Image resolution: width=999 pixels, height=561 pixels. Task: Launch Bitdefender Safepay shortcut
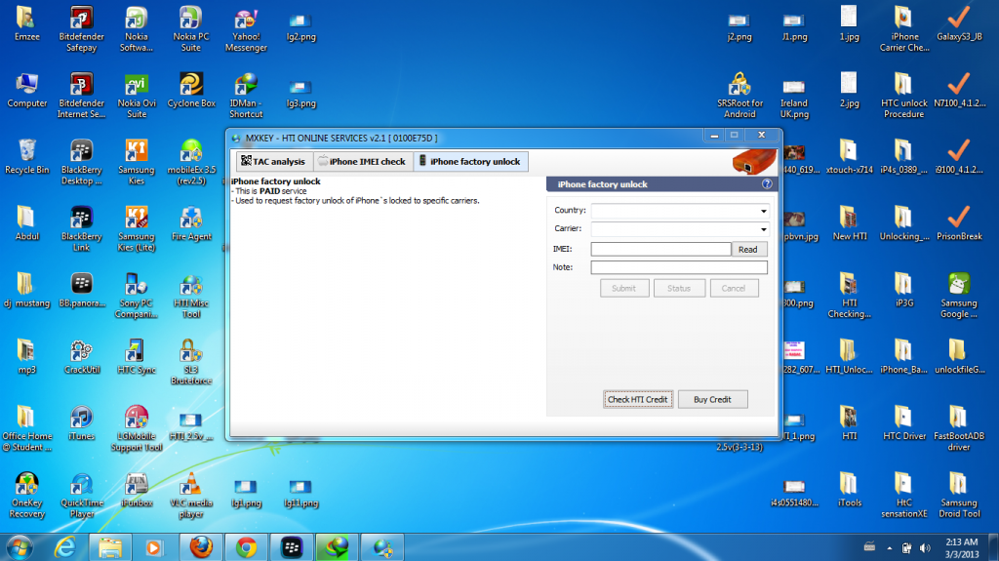(x=82, y=29)
